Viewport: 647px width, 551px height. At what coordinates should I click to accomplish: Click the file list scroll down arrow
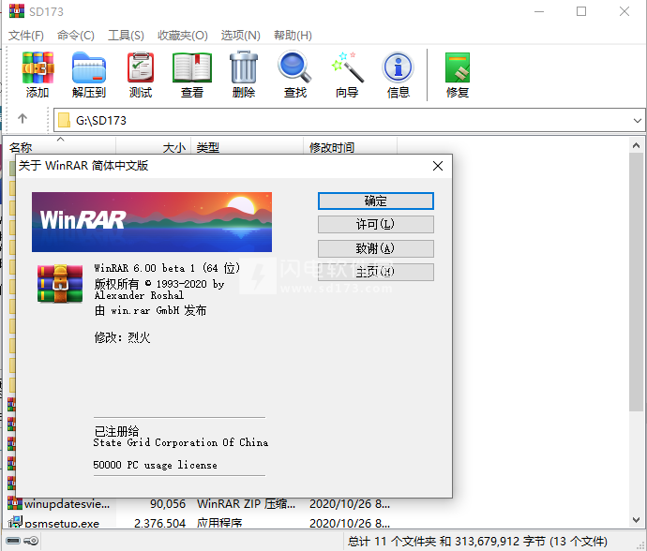[x=636, y=520]
